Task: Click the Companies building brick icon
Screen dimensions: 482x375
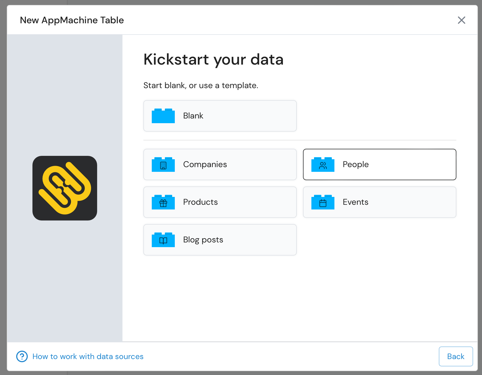Action: (x=163, y=164)
